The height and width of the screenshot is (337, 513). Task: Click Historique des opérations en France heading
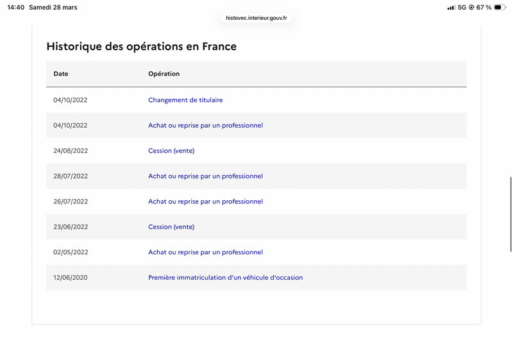point(141,46)
